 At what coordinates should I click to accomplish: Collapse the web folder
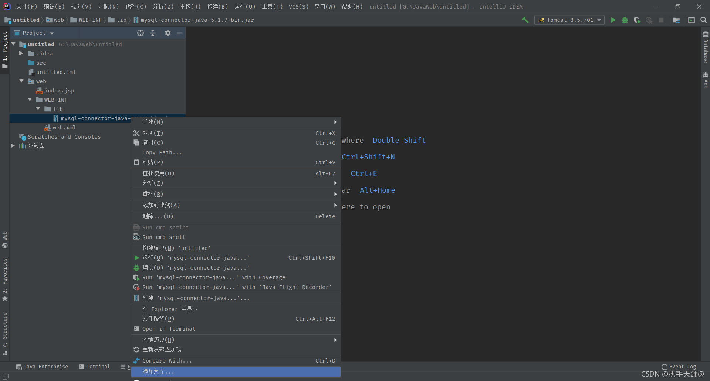[21, 81]
